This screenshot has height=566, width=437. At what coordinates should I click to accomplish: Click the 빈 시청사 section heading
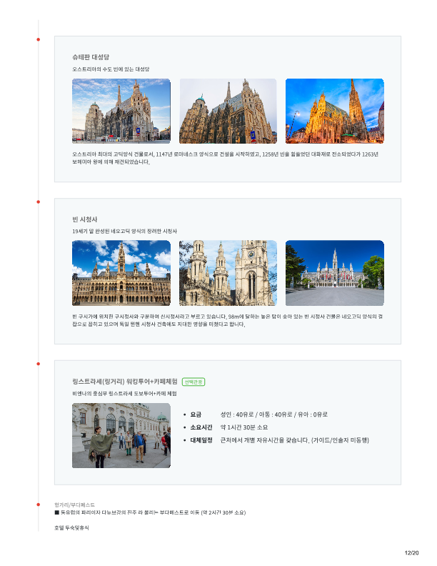[84, 219]
